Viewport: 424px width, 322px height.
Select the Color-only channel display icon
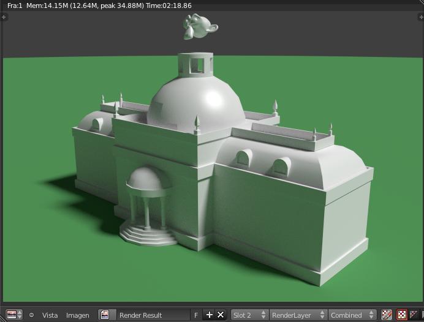click(401, 315)
